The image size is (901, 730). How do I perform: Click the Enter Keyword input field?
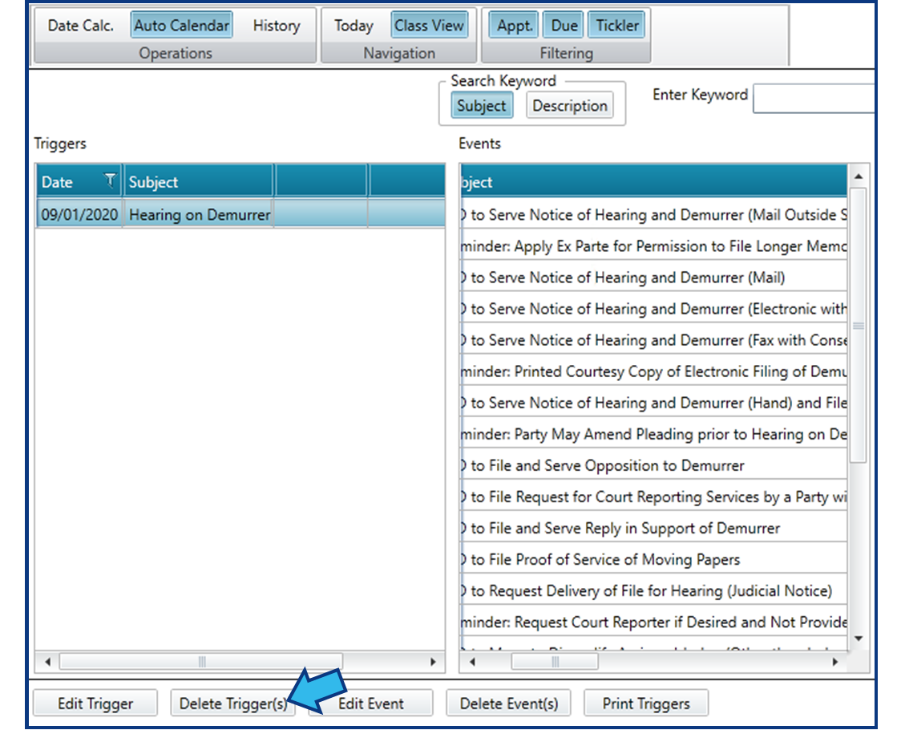coord(814,99)
